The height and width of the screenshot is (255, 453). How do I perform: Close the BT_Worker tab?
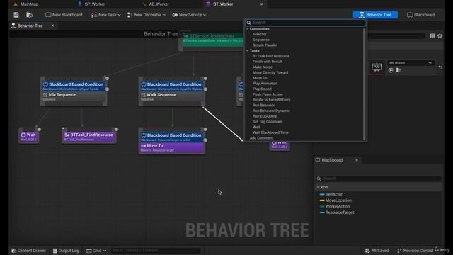tap(261, 4)
